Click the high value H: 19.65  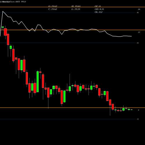tap(76, 6)
